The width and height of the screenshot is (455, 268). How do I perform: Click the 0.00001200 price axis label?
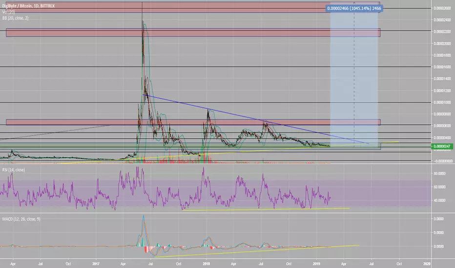point(442,91)
